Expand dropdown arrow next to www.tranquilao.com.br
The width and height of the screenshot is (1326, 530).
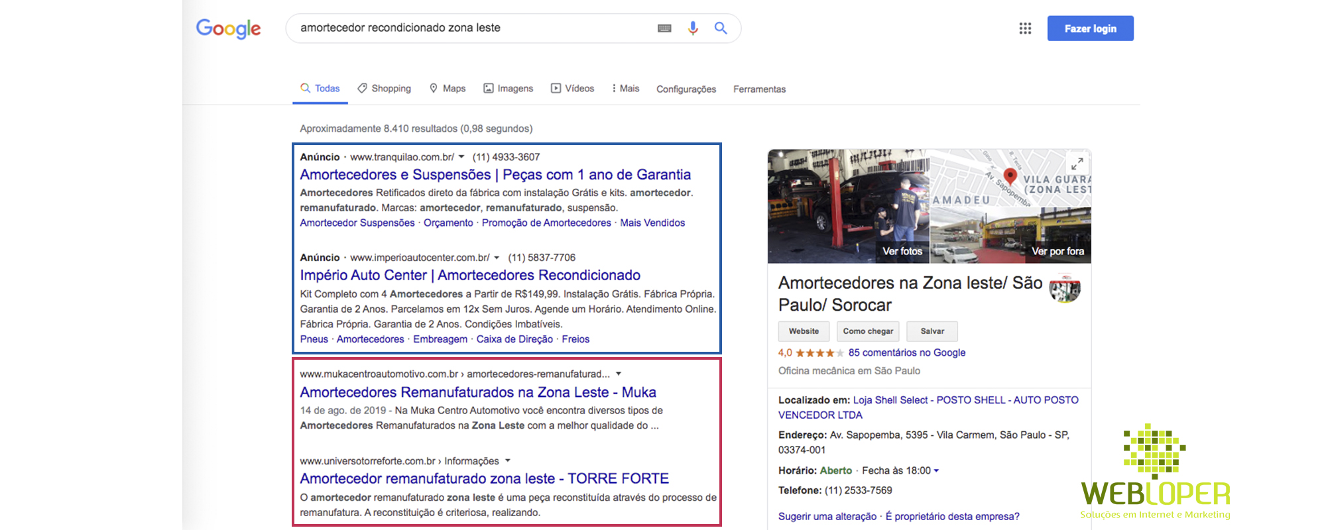pyautogui.click(x=461, y=157)
